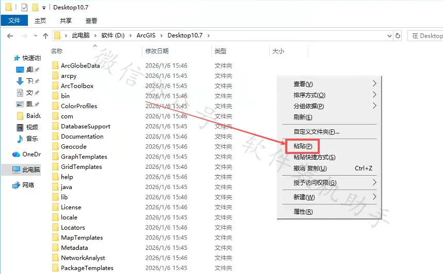Click the search Desktop10.7 box

tap(425, 36)
